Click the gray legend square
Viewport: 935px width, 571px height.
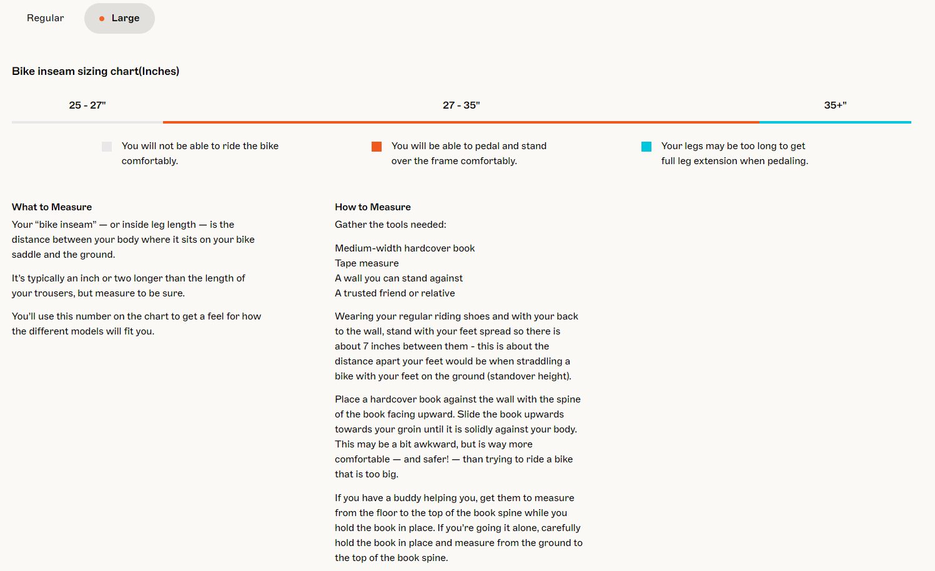pyautogui.click(x=107, y=147)
